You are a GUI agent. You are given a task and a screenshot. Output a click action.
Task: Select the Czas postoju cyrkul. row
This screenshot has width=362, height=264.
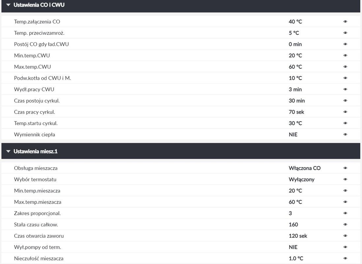point(37,101)
